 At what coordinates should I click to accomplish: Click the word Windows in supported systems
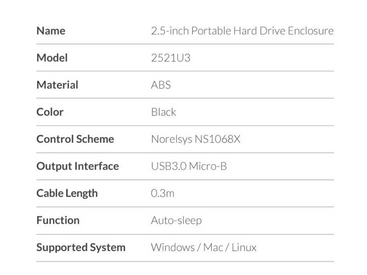pyautogui.click(x=173, y=247)
